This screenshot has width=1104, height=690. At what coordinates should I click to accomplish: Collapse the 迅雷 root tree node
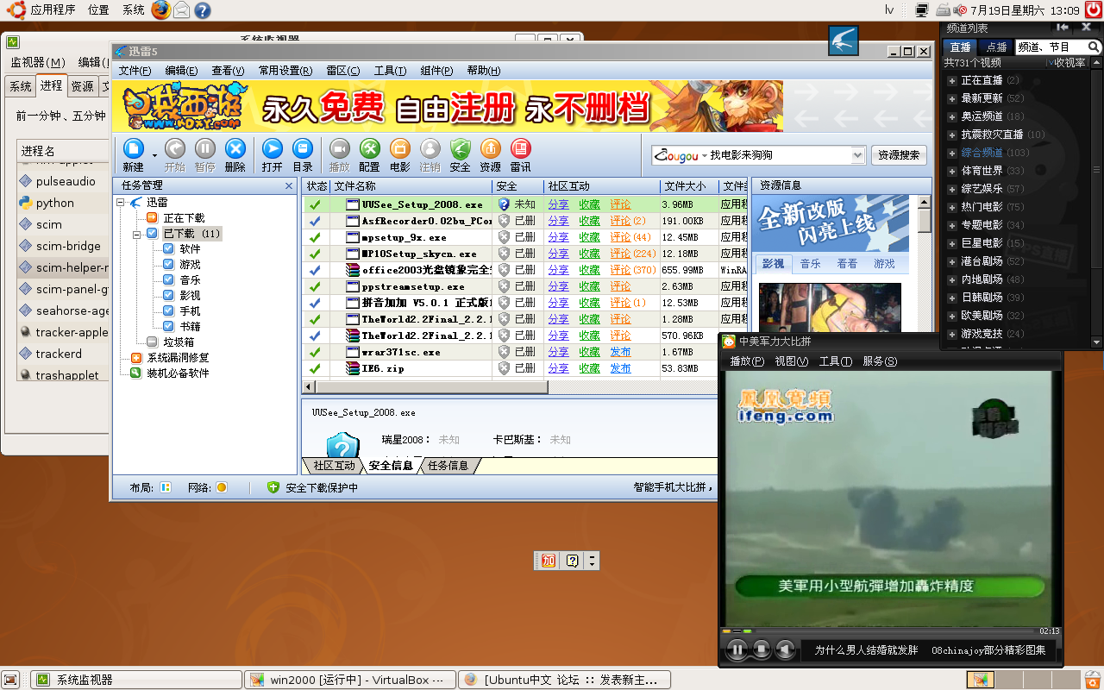tap(121, 203)
